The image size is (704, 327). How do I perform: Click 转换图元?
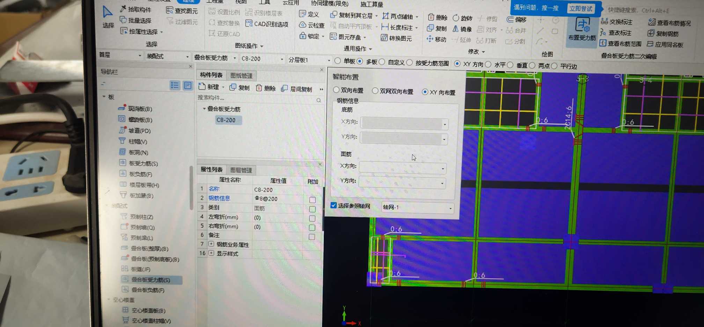[396, 38]
